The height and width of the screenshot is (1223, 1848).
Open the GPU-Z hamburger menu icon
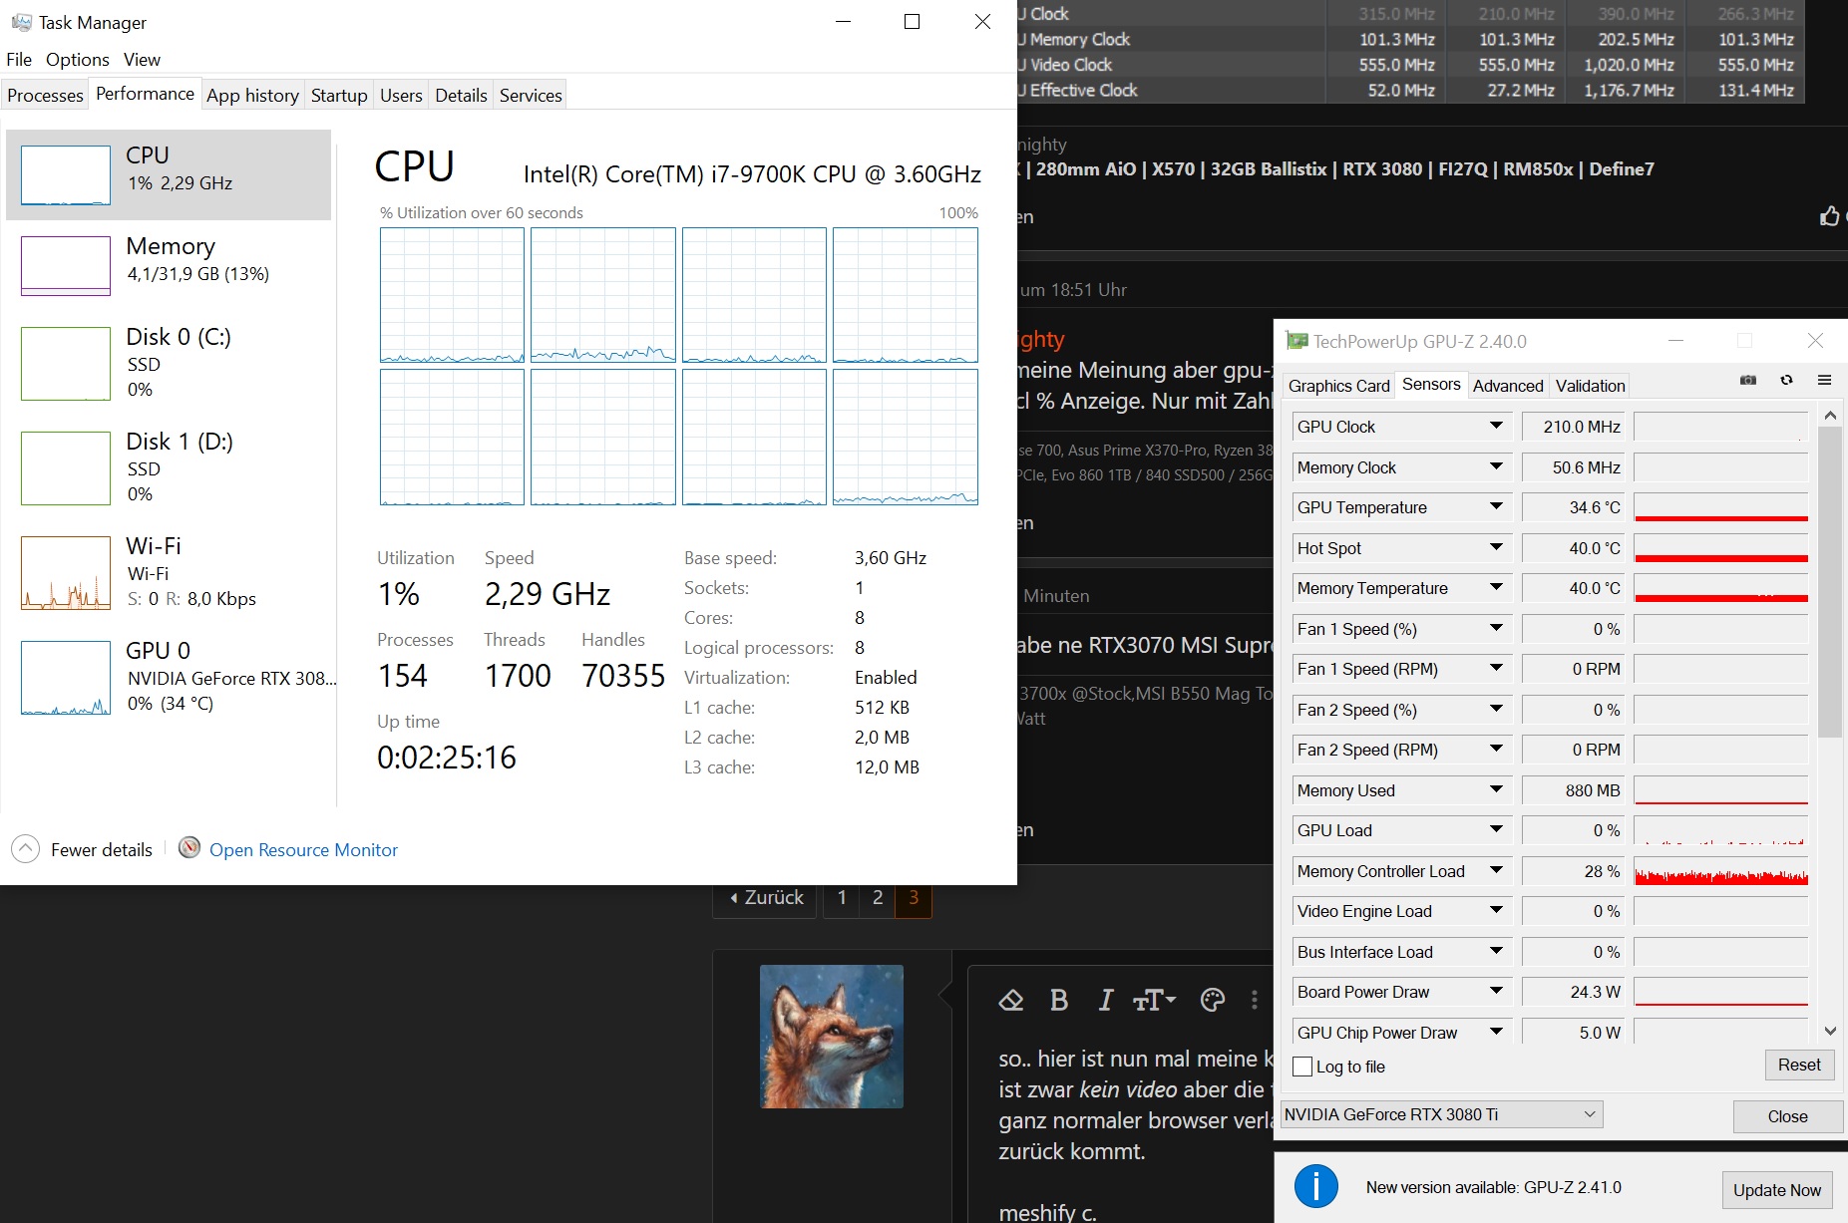1824,380
